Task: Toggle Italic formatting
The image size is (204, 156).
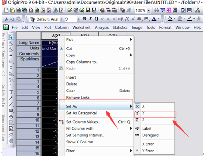Action: (90, 19)
